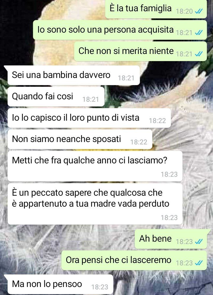Tap double-check icon on 'Ah bene' message
Viewport: 213px width, 295px height.
199,241
